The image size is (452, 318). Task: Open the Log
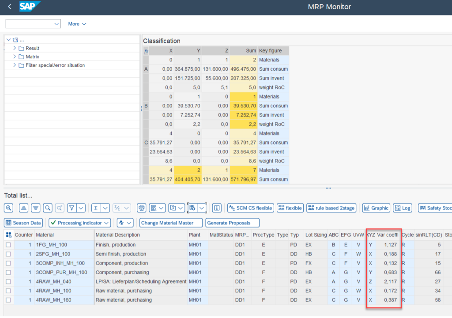403,208
